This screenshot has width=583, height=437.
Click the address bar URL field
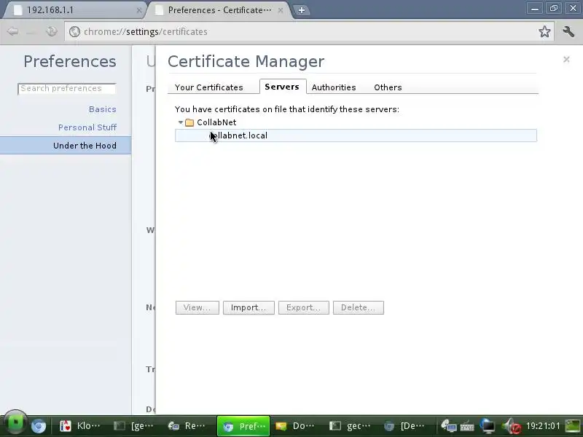coord(308,31)
